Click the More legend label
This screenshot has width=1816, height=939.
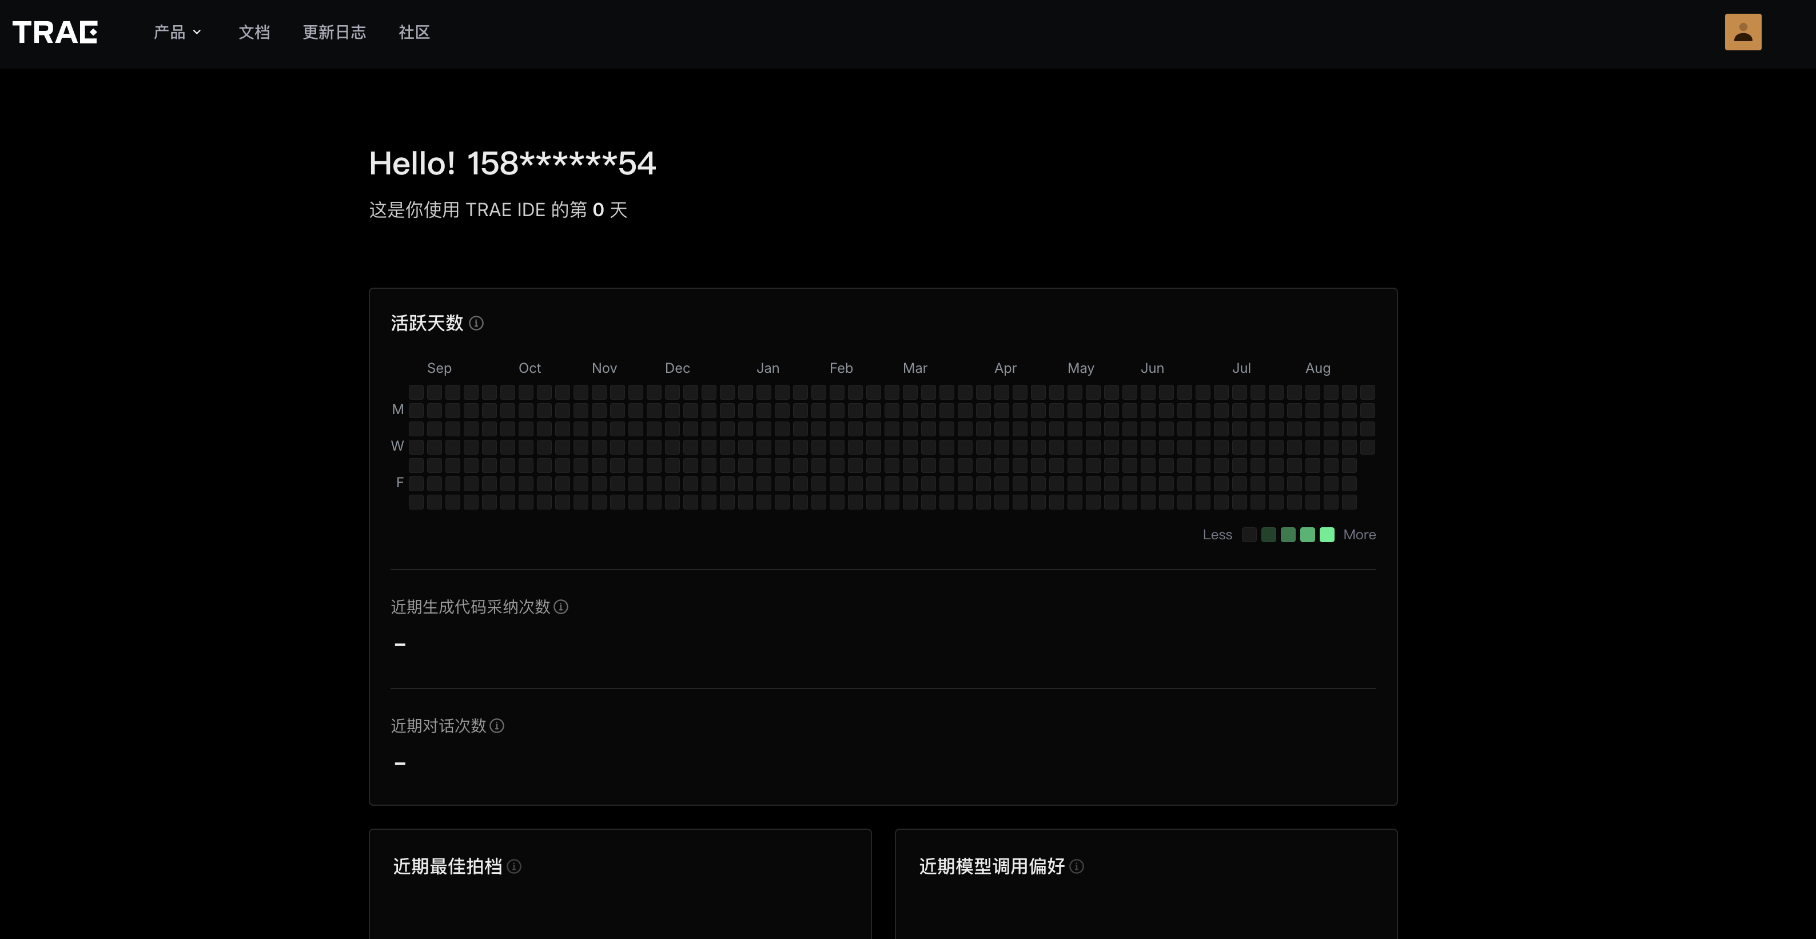tap(1359, 535)
